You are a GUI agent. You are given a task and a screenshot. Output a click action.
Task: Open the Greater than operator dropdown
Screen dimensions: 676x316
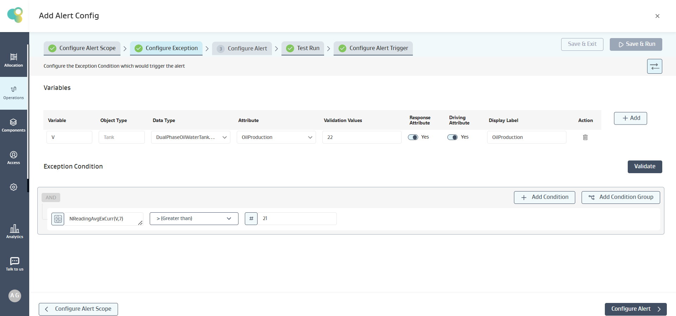[x=194, y=219]
